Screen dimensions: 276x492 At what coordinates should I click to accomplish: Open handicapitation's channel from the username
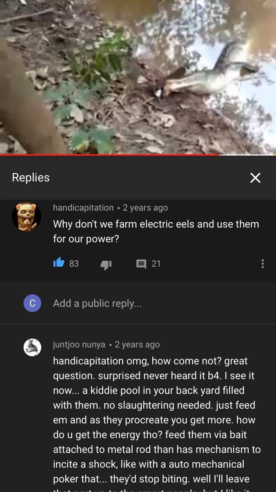click(83, 208)
